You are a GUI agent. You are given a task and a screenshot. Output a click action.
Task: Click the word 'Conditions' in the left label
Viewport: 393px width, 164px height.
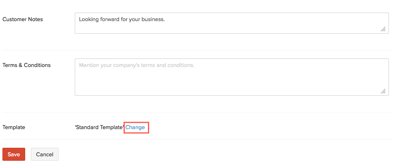pyautogui.click(x=37, y=65)
